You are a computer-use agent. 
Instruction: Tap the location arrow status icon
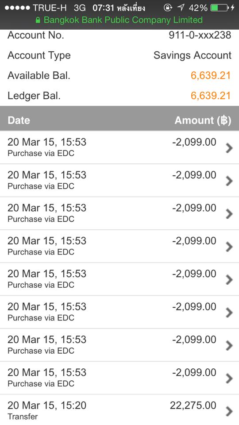tap(181, 8)
